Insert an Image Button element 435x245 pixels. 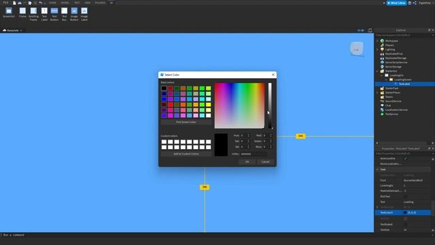pyautogui.click(x=74, y=14)
